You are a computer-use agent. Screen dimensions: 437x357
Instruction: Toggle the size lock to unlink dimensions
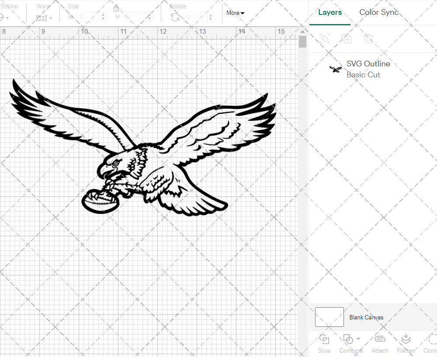(116, 8)
